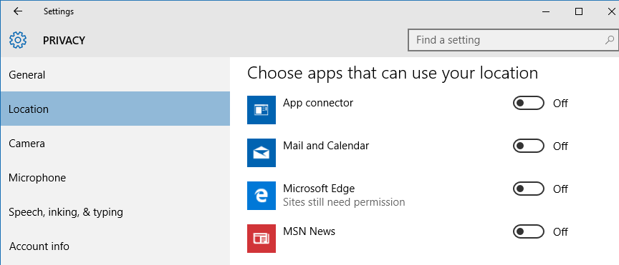Click the Microsoft Edge app icon
The height and width of the screenshot is (265, 619).
pyautogui.click(x=261, y=196)
